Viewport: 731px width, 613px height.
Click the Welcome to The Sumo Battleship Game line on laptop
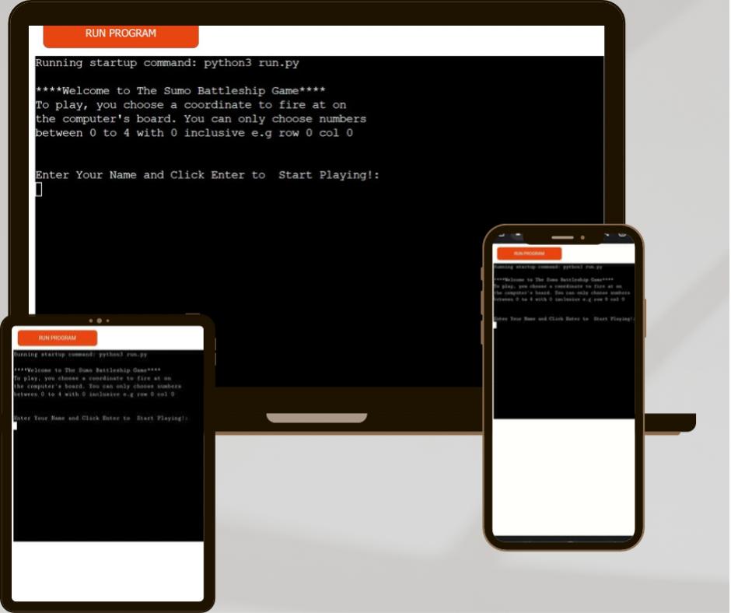click(x=180, y=90)
